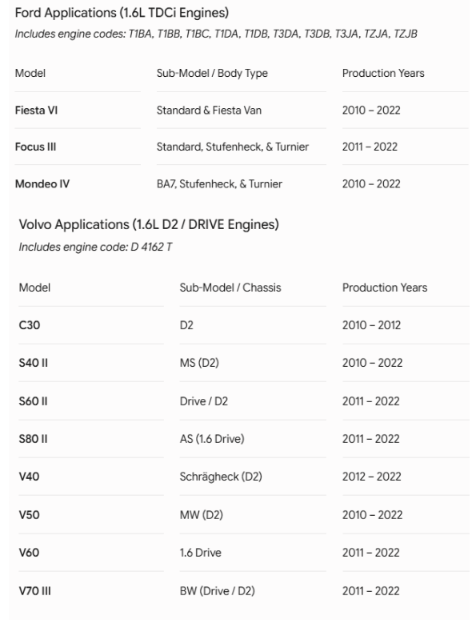
Task: Click the V70 III model name
Action: point(34,590)
